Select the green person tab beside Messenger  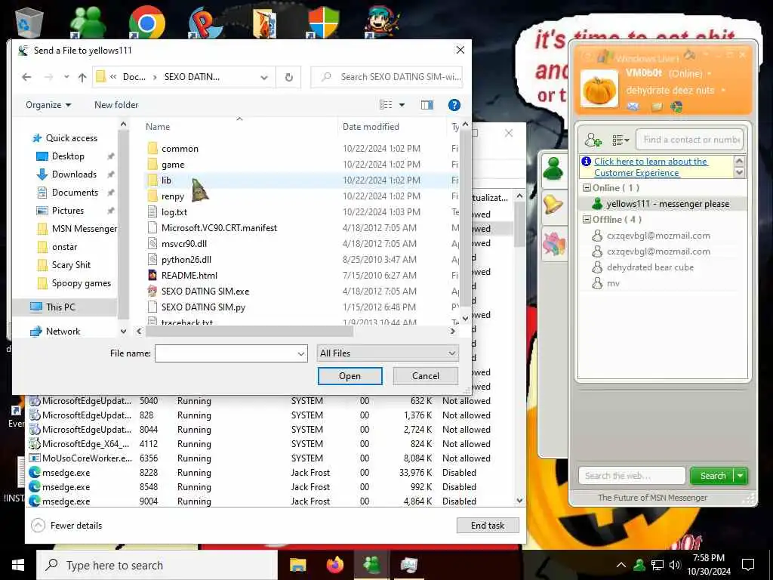(553, 169)
